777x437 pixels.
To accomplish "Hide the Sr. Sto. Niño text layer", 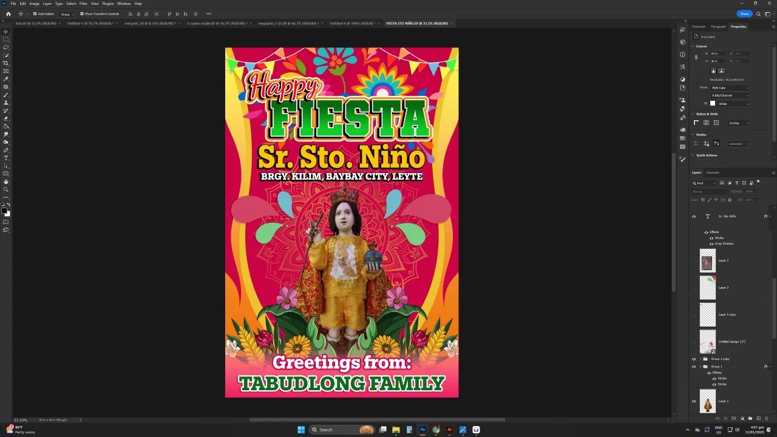I will tap(694, 216).
